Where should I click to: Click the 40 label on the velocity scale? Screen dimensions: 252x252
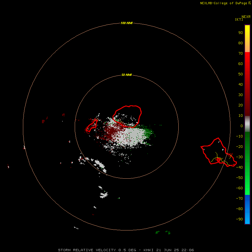click(x=241, y=84)
